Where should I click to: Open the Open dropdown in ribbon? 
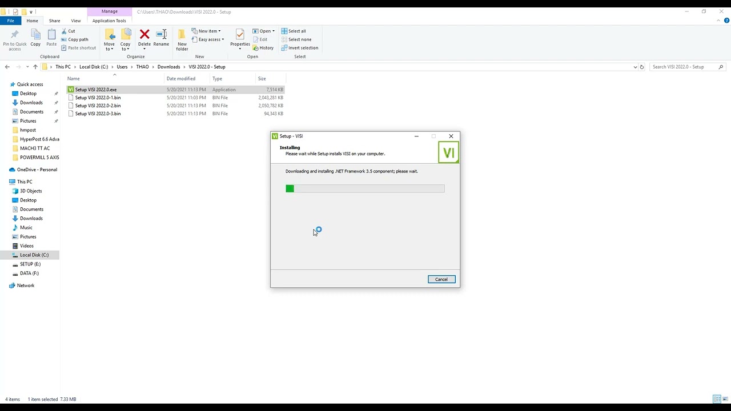[x=264, y=31]
